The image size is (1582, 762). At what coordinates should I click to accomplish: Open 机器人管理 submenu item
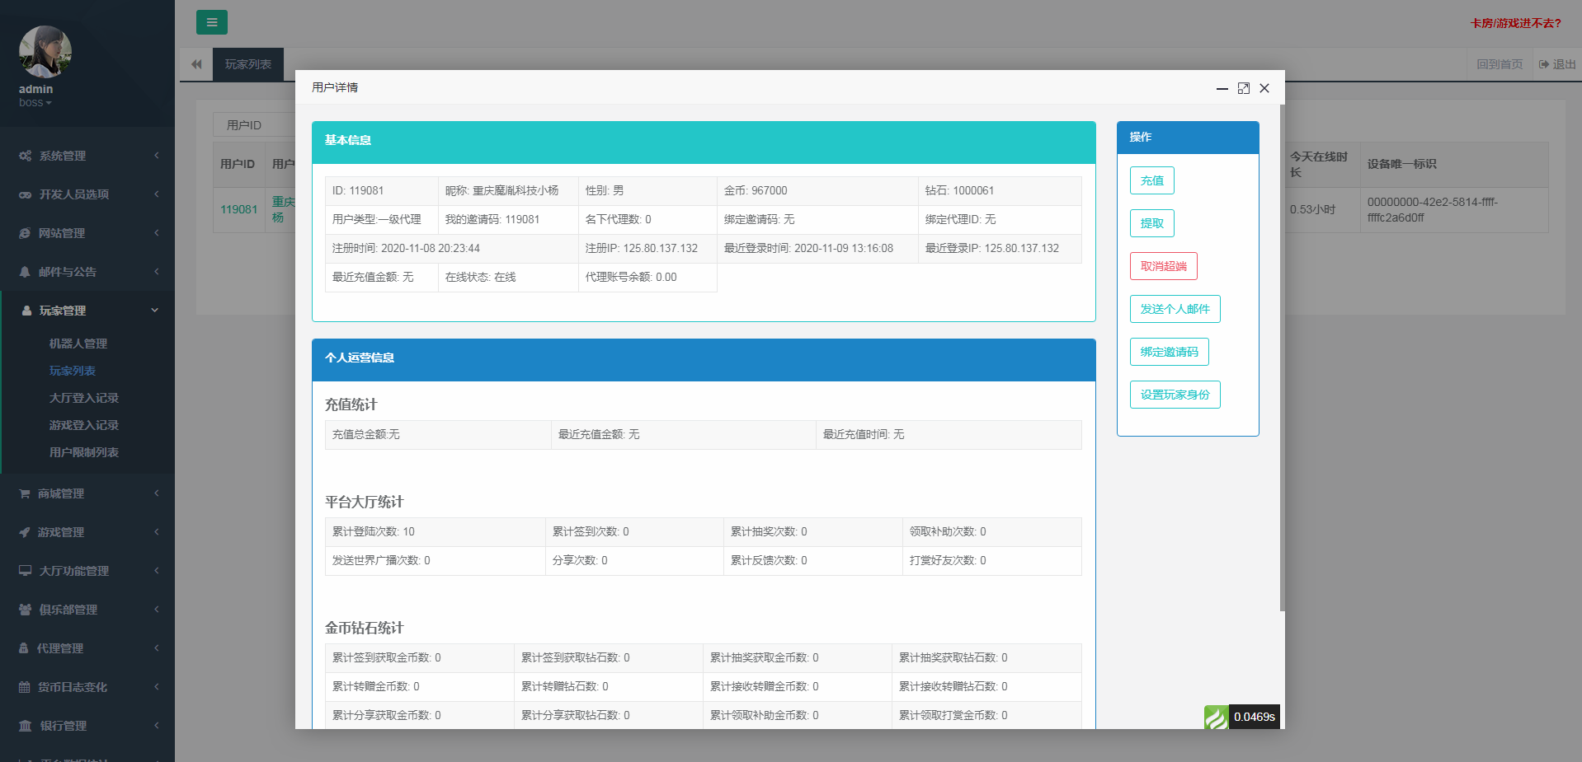pyautogui.click(x=78, y=344)
